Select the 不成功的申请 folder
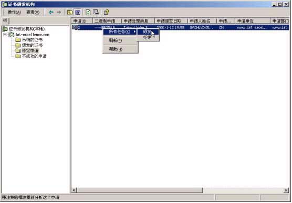The image size is (292, 203). [x=34, y=56]
